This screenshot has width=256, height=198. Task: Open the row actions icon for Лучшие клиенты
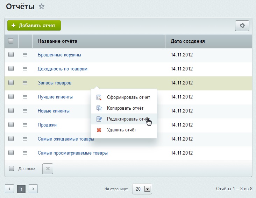point(25,97)
